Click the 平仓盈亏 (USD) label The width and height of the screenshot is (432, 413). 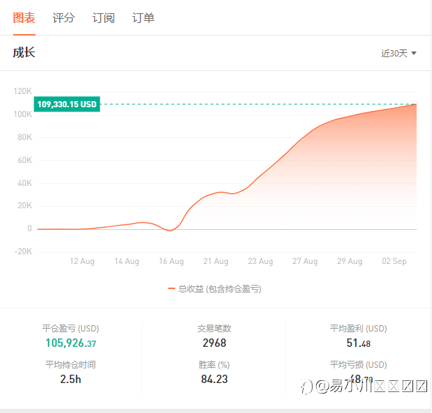coord(70,328)
